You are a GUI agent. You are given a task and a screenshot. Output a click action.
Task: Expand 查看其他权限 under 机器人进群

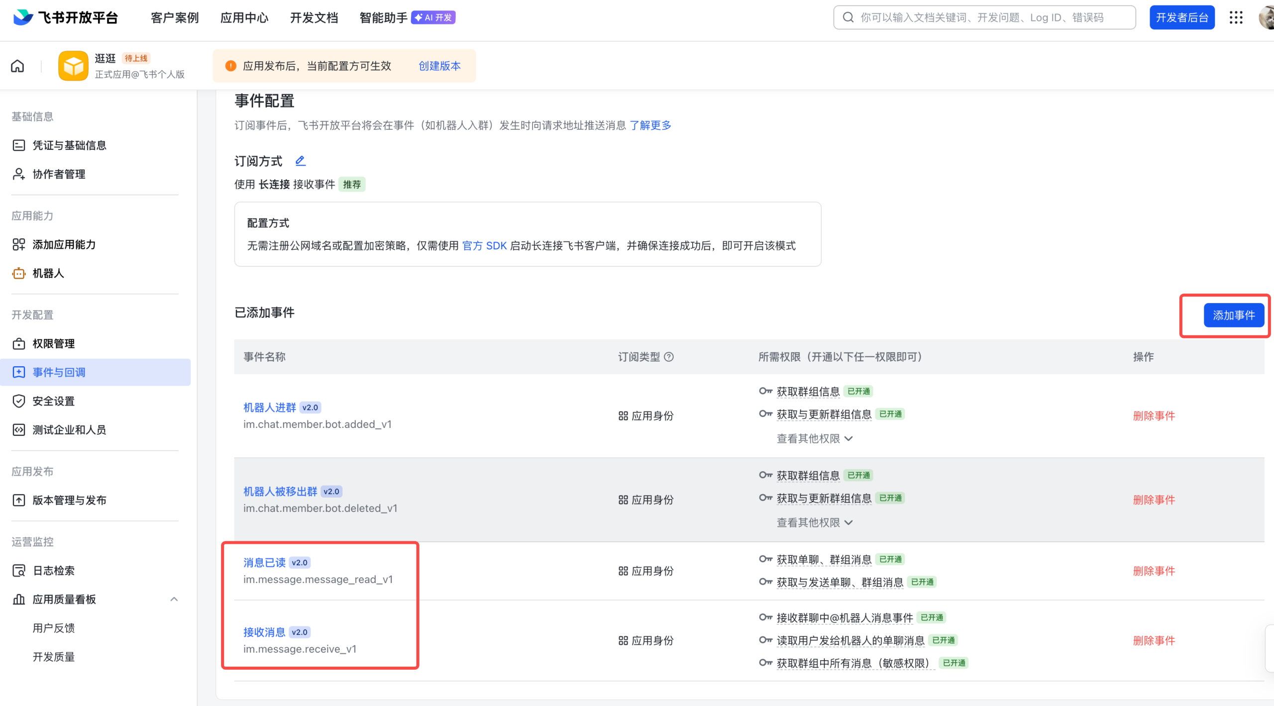(x=814, y=438)
